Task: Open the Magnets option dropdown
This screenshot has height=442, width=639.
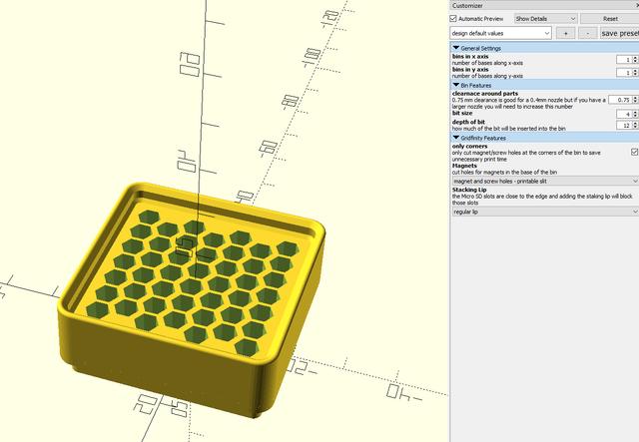Action: 545,181
